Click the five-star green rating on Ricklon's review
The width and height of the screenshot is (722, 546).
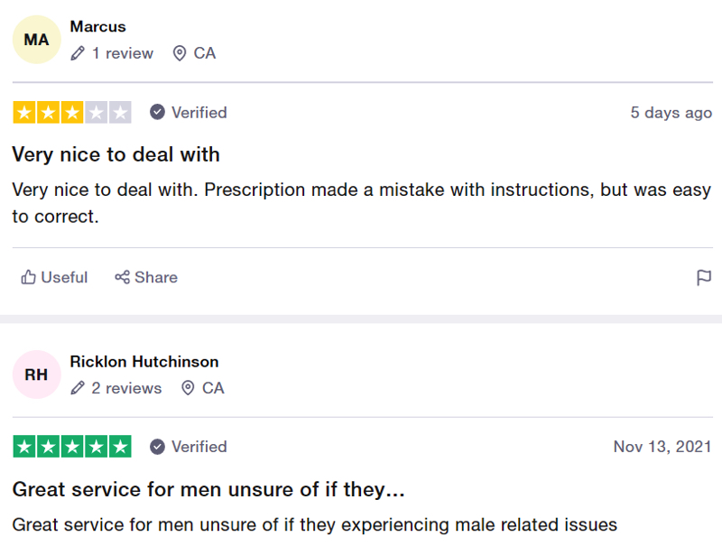[x=72, y=447]
